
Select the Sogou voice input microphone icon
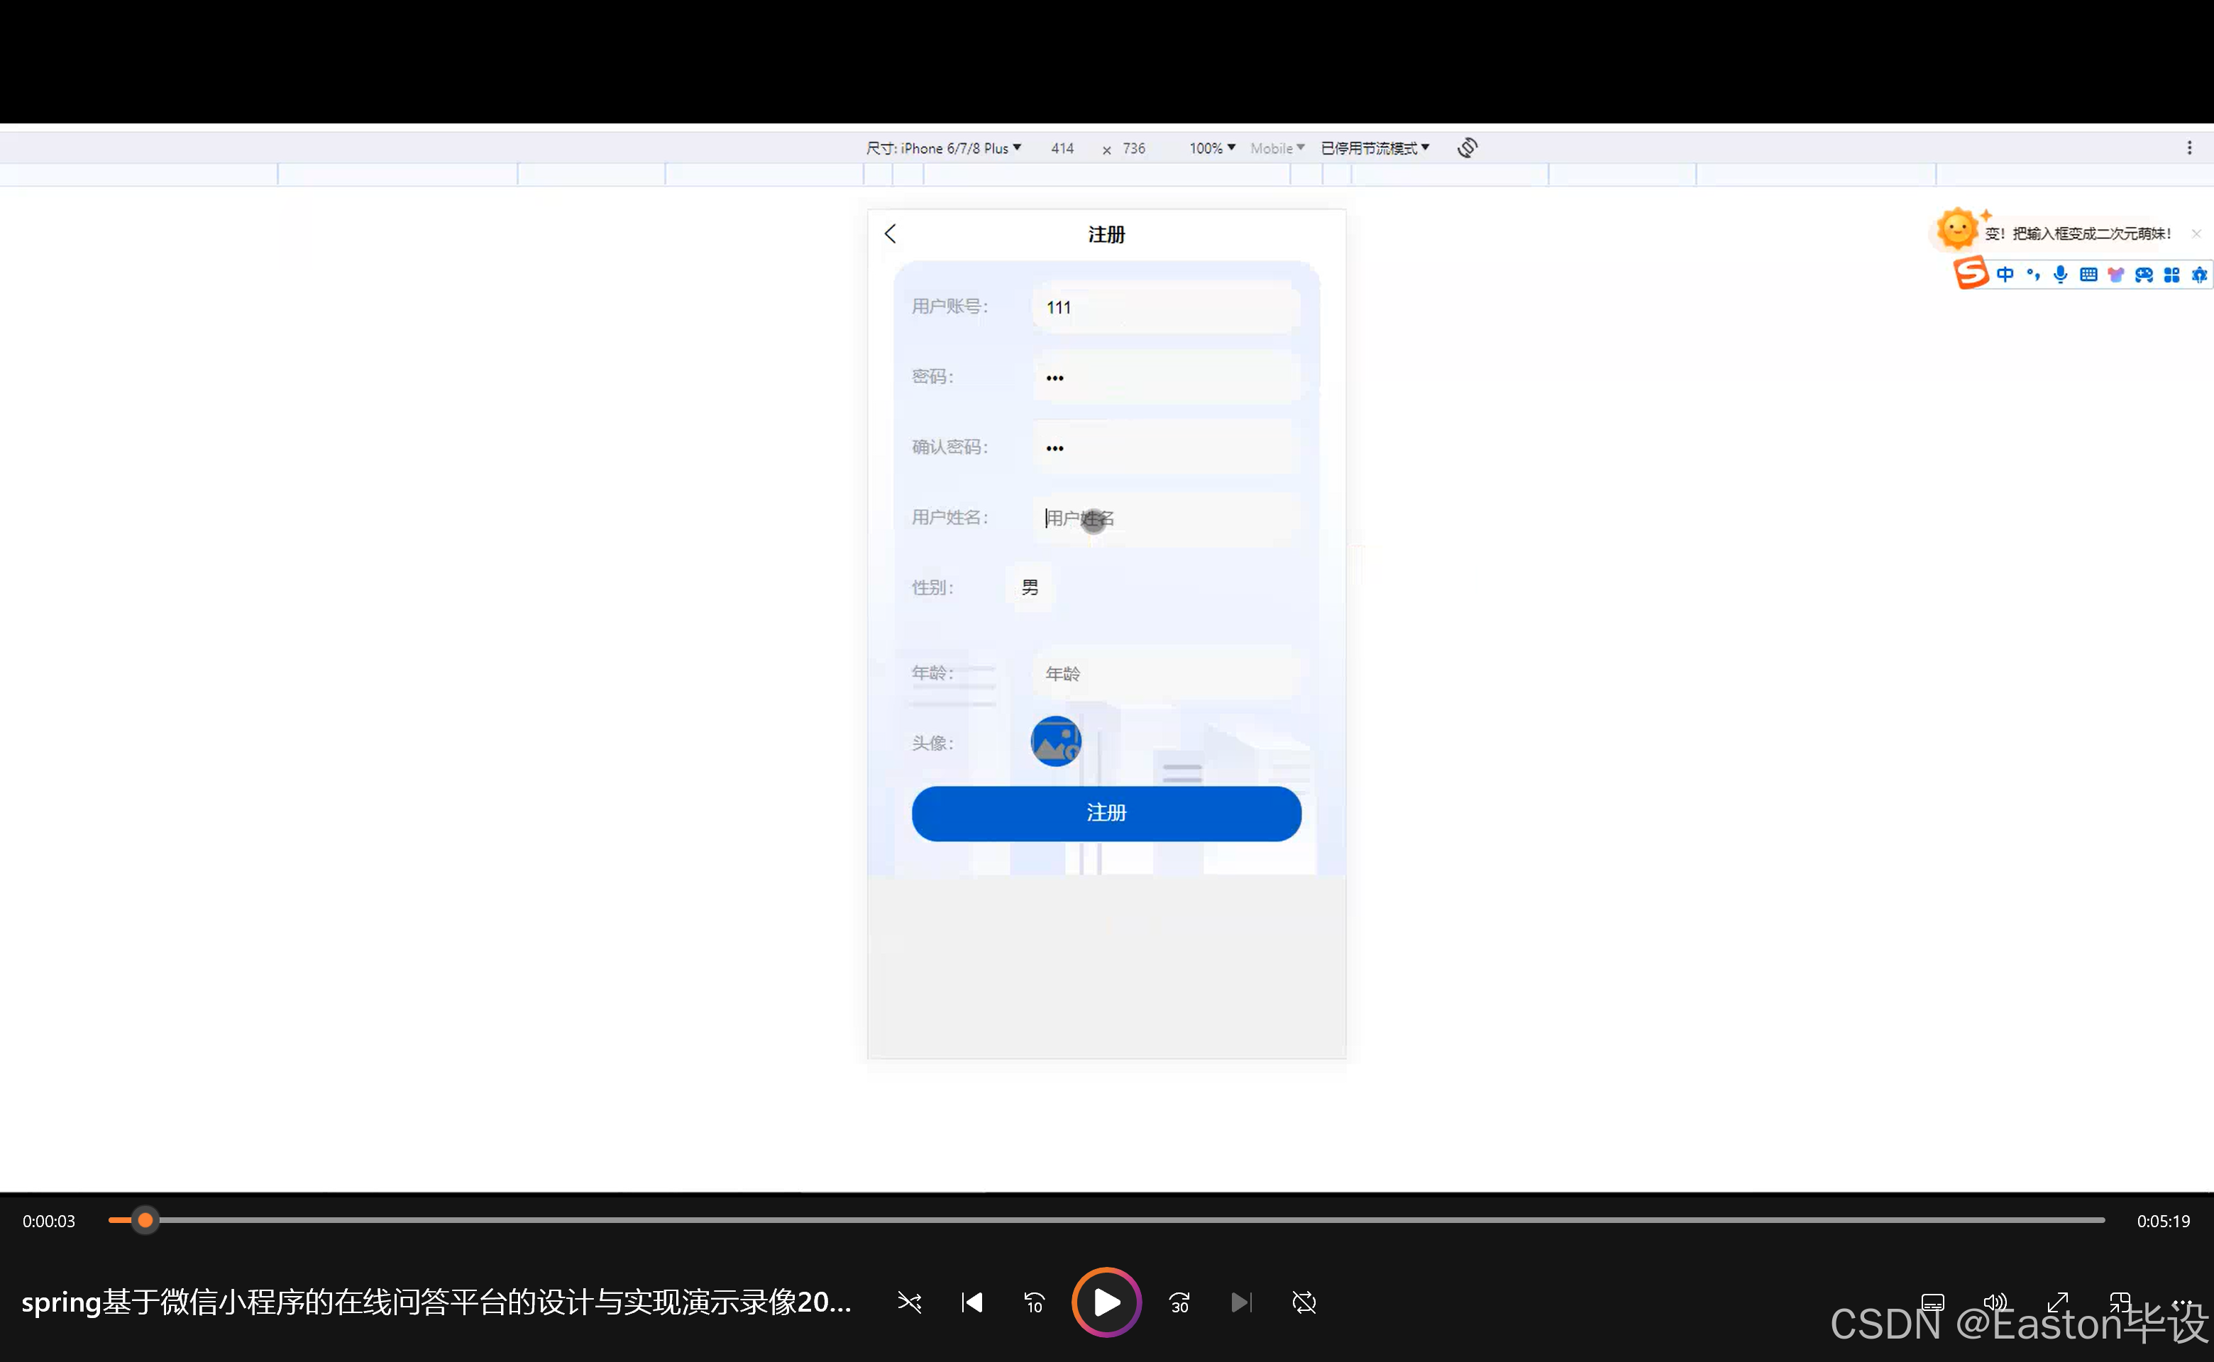click(x=2061, y=275)
